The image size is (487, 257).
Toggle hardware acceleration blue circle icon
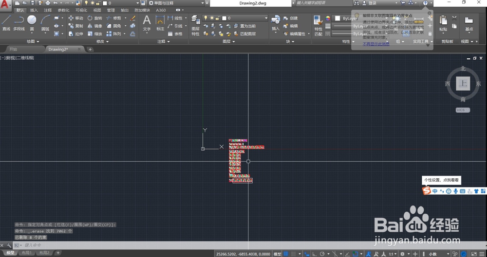pyautogui.click(x=464, y=254)
